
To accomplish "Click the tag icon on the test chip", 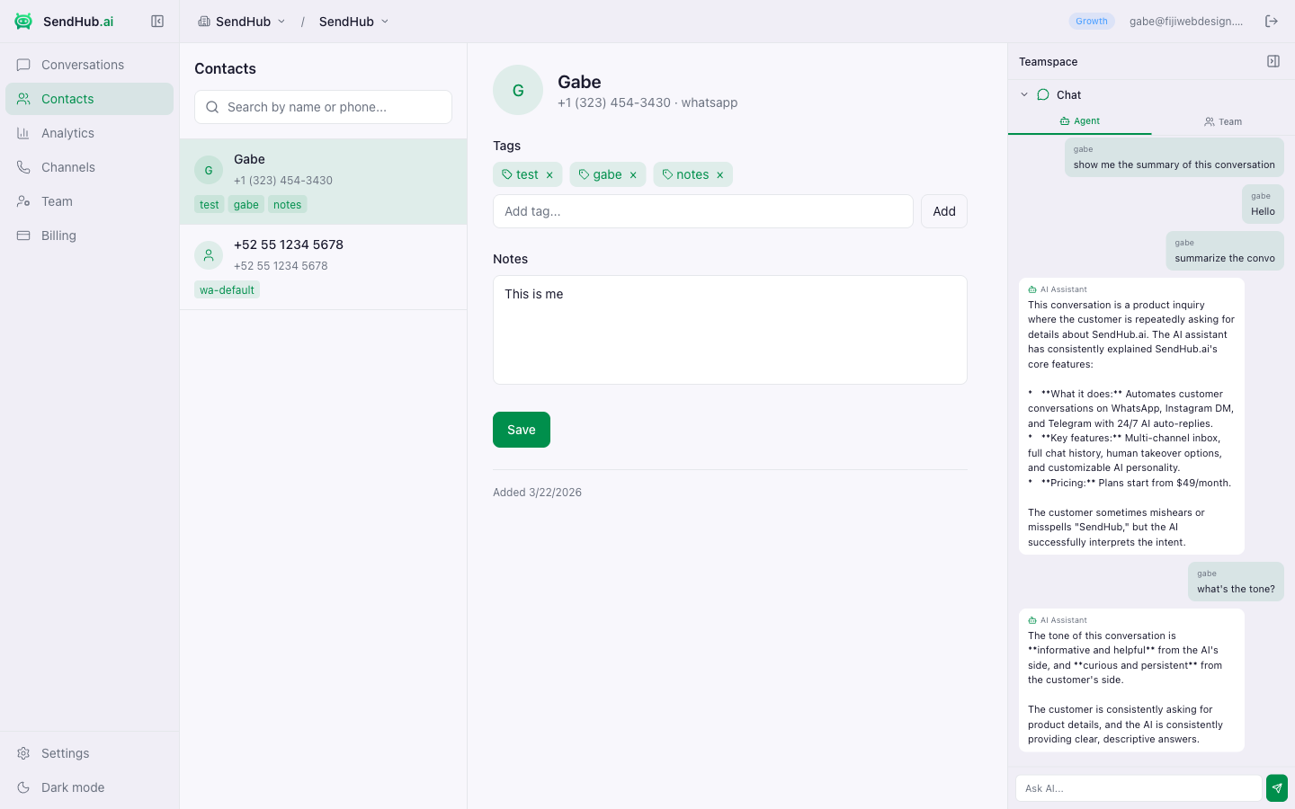I will click(x=507, y=174).
